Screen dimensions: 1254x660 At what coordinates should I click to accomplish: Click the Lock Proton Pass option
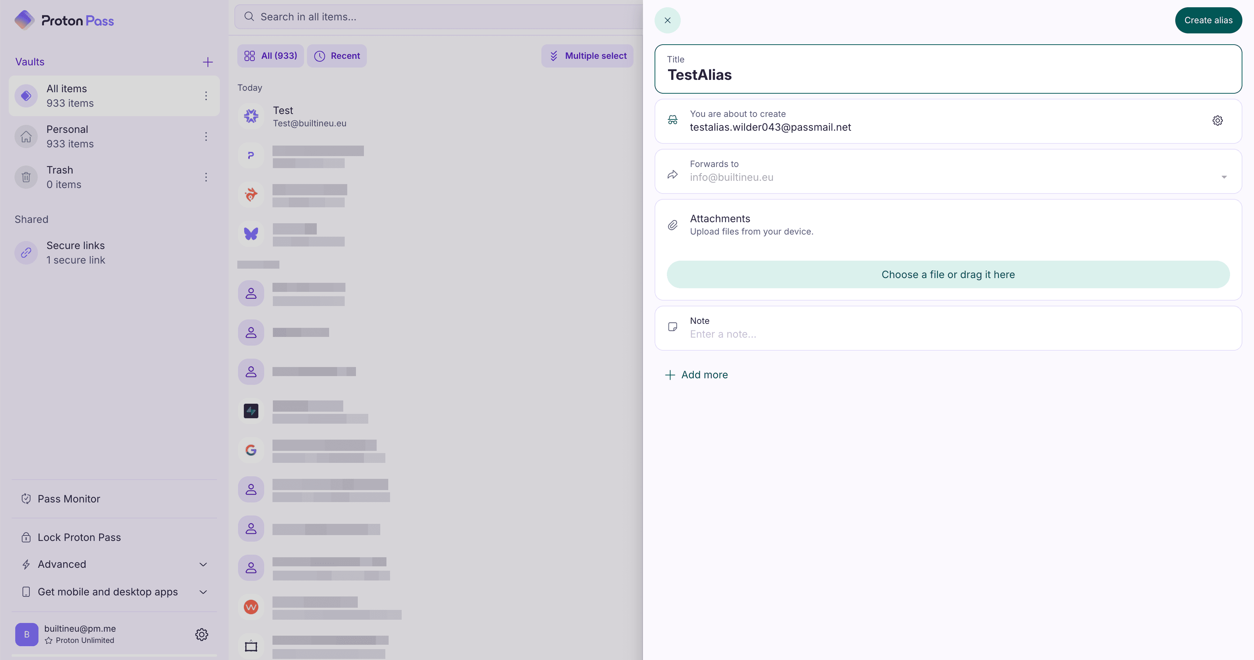[79, 537]
